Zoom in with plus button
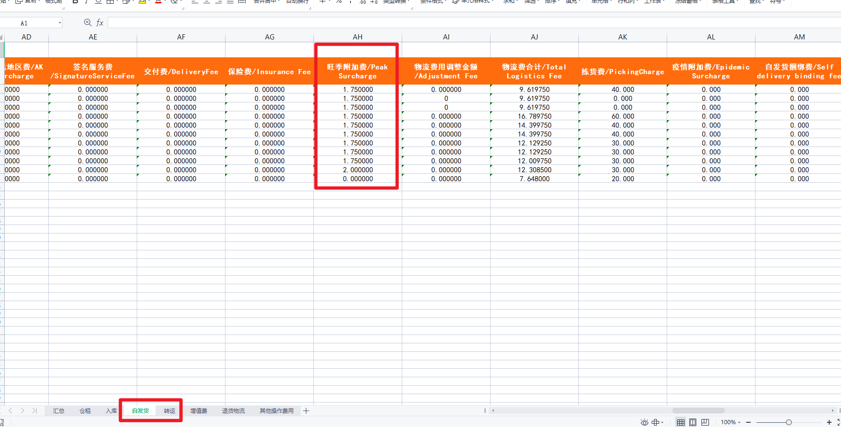The image size is (841, 427). coord(829,422)
